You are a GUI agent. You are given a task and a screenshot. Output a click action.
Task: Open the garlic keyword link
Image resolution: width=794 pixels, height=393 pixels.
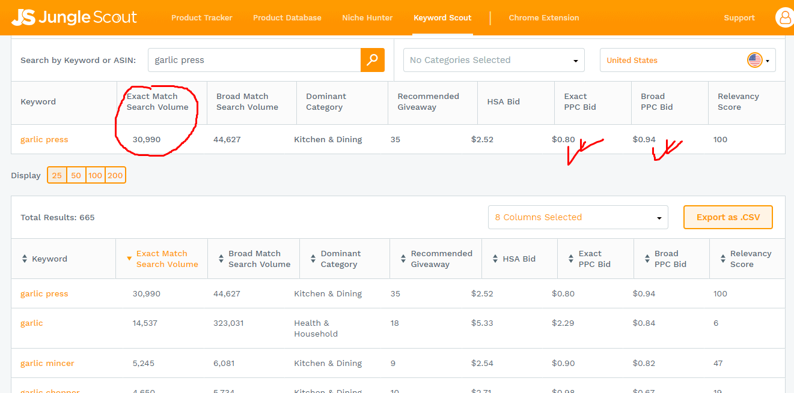tap(32, 323)
